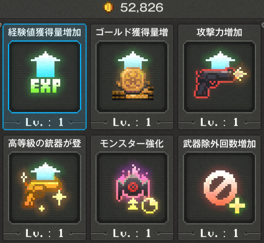Click the ゴールド獲得量増 title label
The image size is (264, 243).
pyautogui.click(x=132, y=32)
